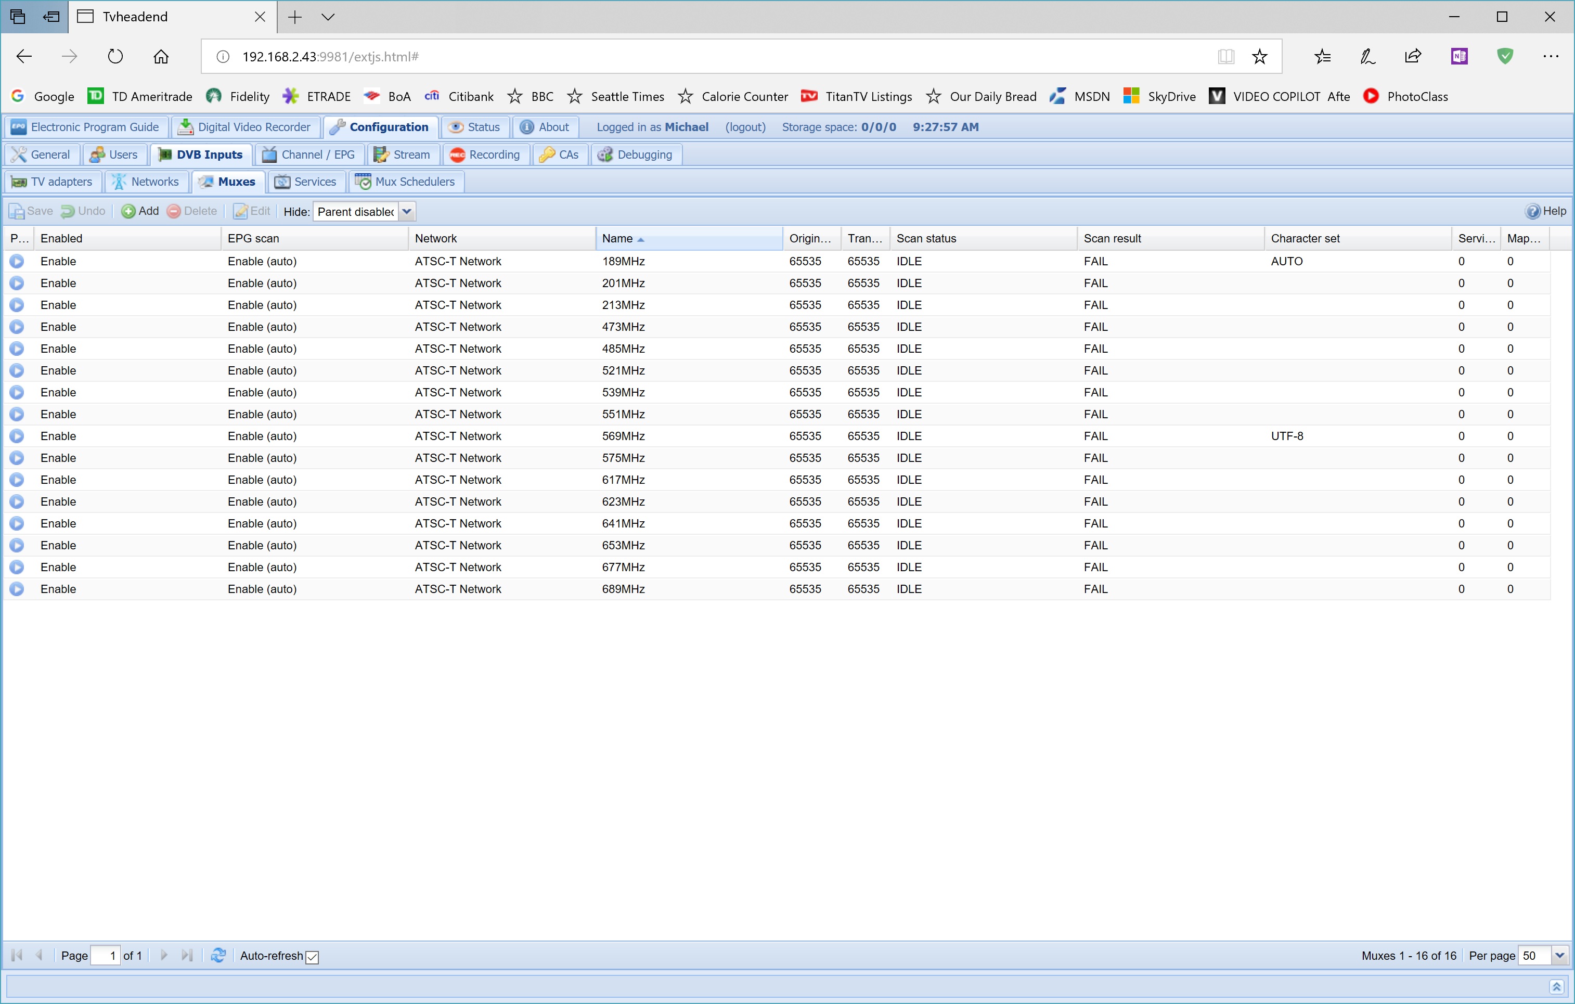1575x1004 pixels.
Task: Click browser favorites star icon
Action: 1259,57
